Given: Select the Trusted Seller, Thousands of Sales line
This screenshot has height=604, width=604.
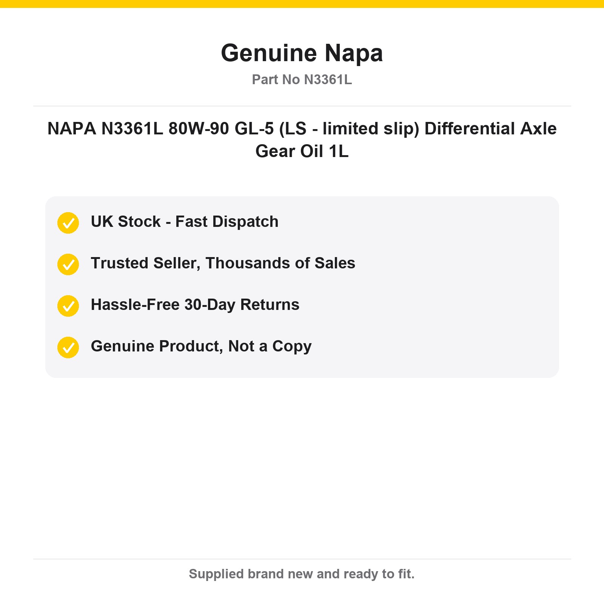Looking at the screenshot, I should click(x=223, y=263).
